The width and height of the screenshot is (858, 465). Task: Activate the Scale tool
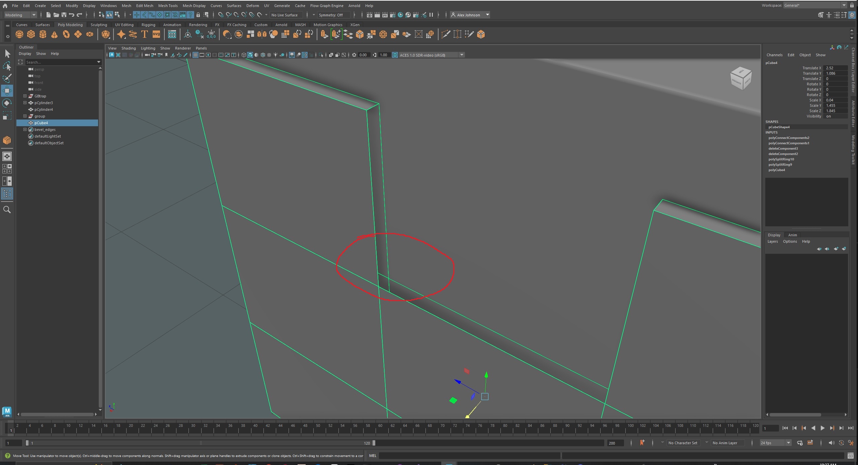(x=7, y=115)
